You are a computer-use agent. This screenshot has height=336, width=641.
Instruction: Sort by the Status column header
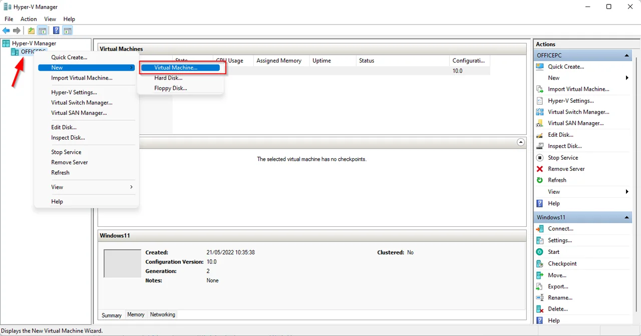[x=403, y=61]
